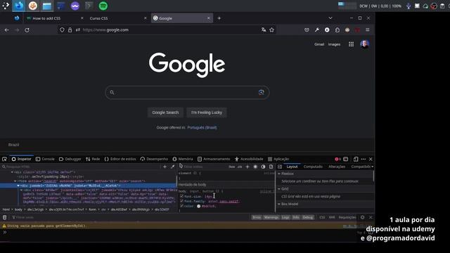Viewport: 450px width, 253px height.
Task: Bookmark this page with star icon
Action: (x=272, y=30)
